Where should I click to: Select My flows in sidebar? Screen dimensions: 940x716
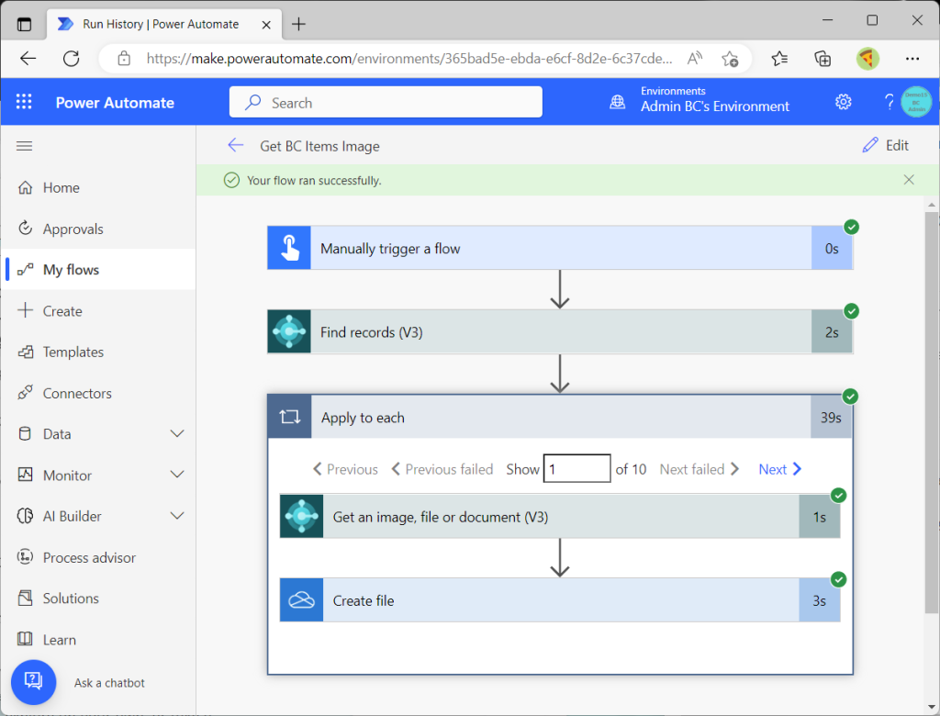[98, 270]
